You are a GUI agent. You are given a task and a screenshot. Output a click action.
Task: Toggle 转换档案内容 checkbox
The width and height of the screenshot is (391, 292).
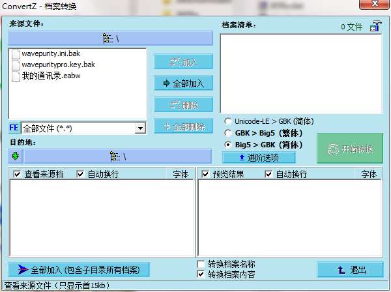coord(201,274)
